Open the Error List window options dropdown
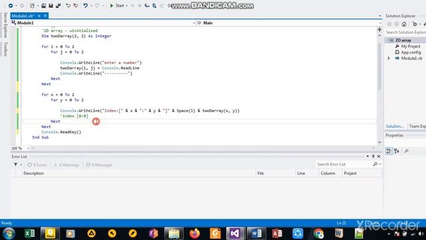 click(x=367, y=157)
